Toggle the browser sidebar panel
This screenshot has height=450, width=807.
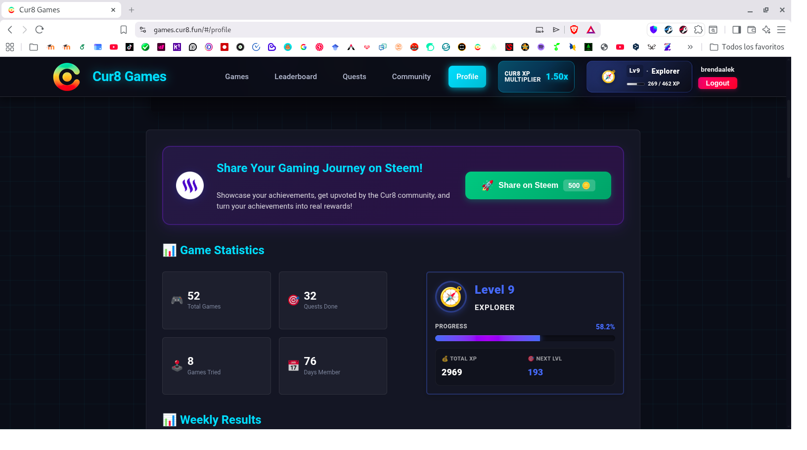click(x=737, y=30)
